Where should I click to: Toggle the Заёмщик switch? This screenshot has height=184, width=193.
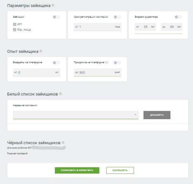coord(57,17)
